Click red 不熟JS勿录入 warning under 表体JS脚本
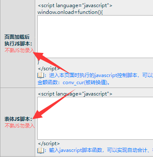The width and height of the screenshot is (153, 157). (x=19, y=125)
